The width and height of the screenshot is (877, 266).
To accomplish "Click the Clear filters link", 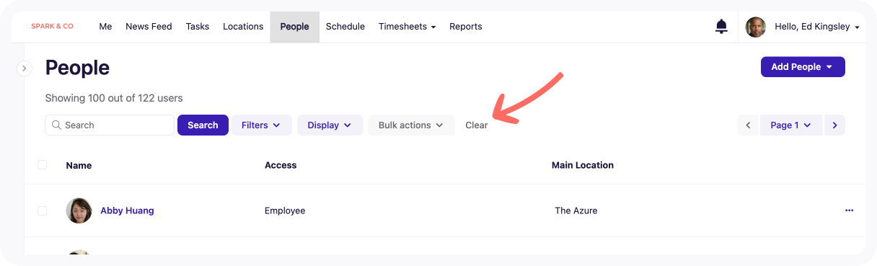I will point(477,125).
